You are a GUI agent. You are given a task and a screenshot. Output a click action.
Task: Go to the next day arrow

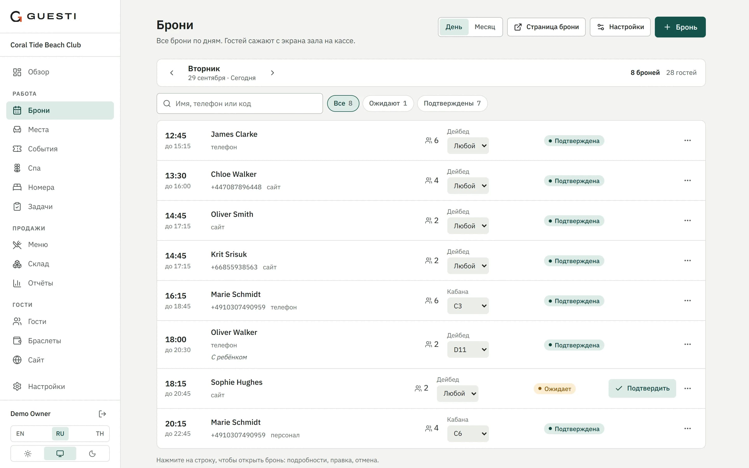pyautogui.click(x=272, y=73)
